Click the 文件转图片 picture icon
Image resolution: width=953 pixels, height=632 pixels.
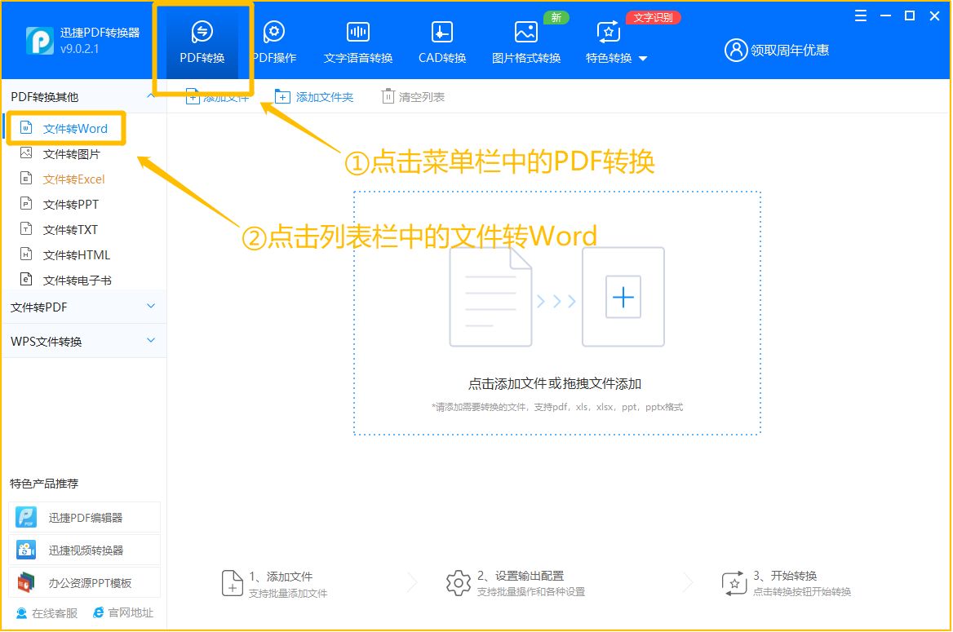tap(26, 152)
